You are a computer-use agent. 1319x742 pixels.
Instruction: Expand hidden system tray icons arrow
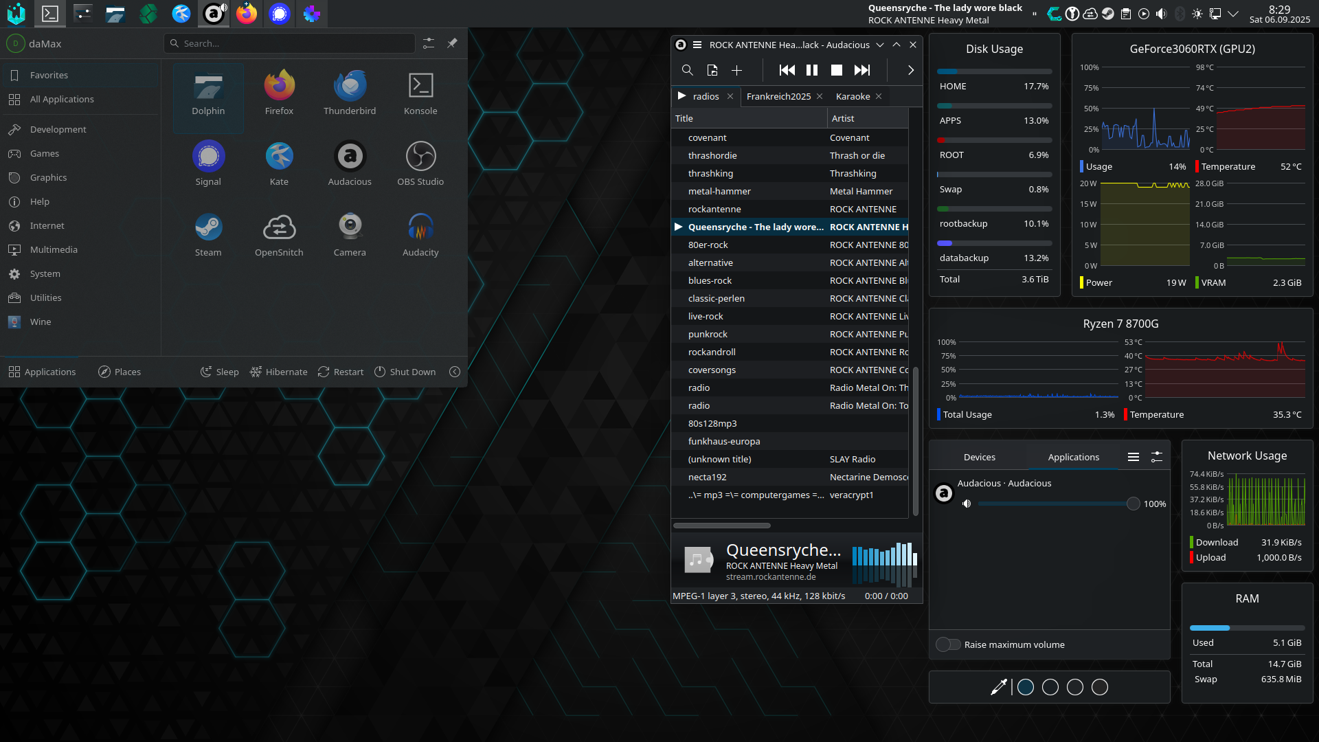point(1233,14)
